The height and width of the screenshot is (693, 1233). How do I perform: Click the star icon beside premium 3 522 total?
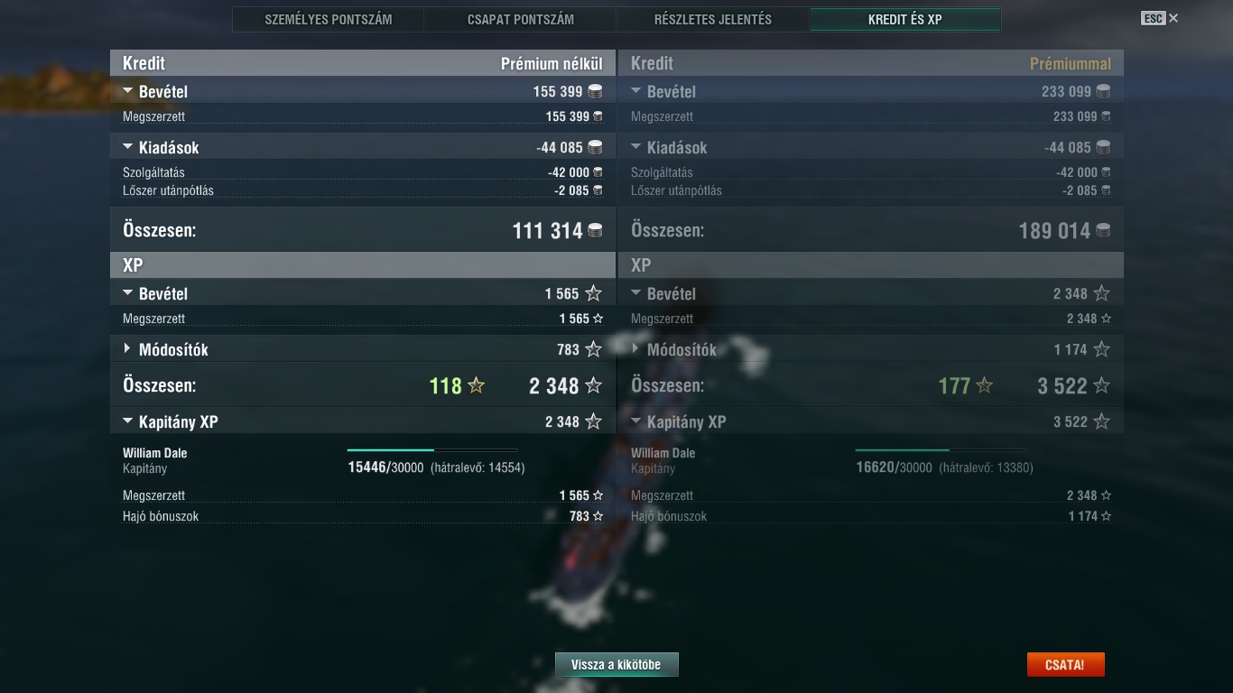click(1101, 386)
